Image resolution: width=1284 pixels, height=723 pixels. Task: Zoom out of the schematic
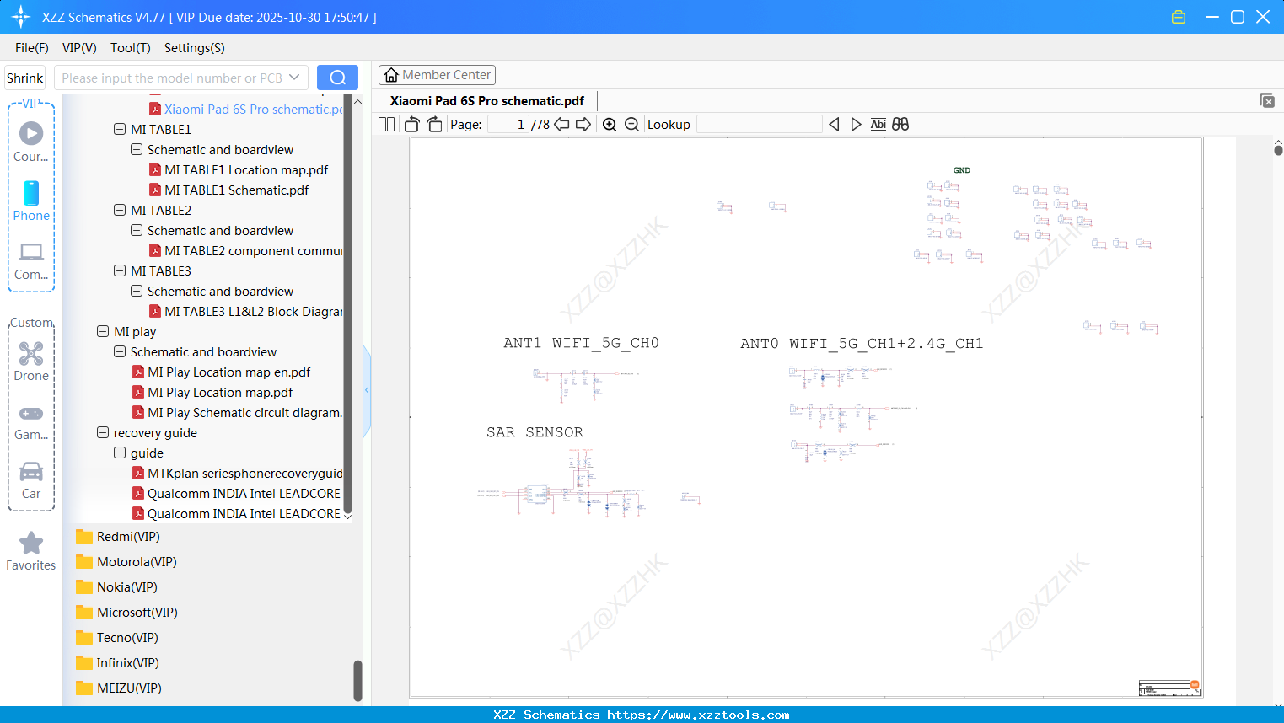click(x=631, y=125)
